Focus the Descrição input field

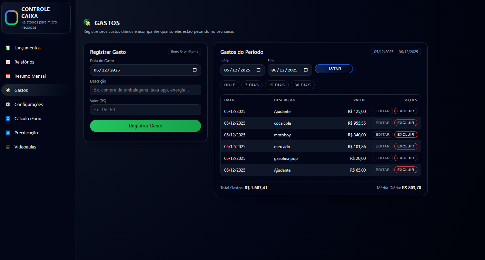[x=145, y=90]
